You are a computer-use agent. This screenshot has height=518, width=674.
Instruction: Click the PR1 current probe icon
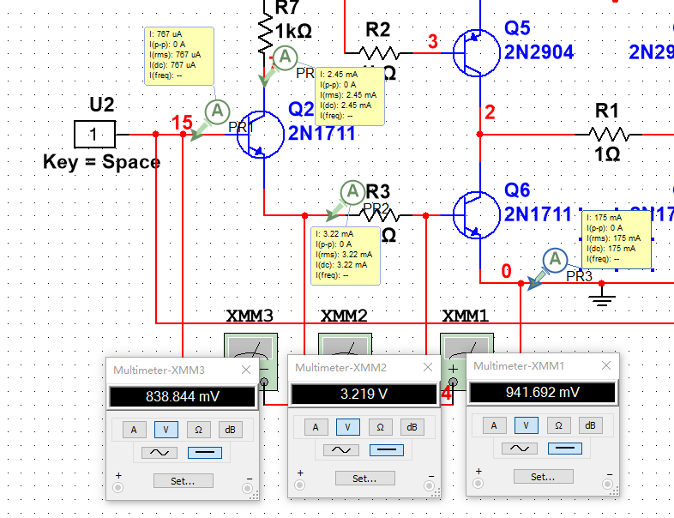217,111
